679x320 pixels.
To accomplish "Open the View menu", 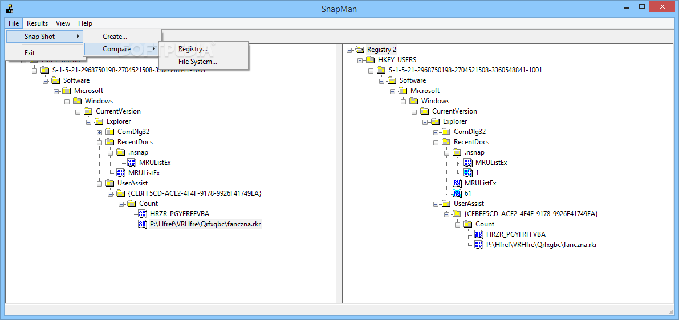I will click(x=63, y=23).
